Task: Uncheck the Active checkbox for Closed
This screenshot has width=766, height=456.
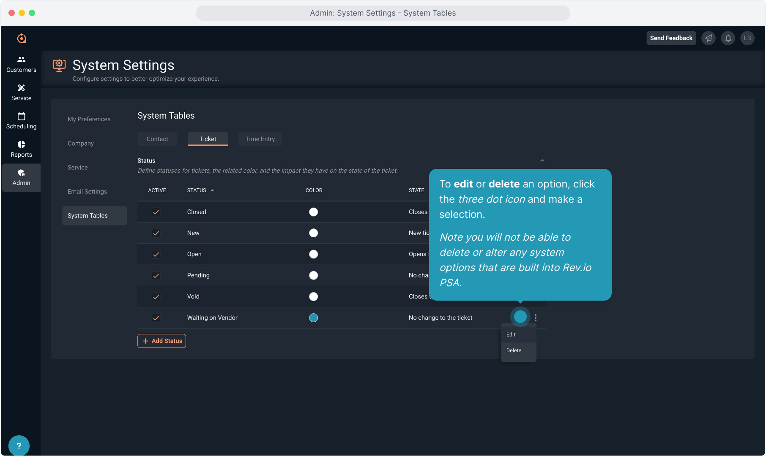Action: click(156, 212)
